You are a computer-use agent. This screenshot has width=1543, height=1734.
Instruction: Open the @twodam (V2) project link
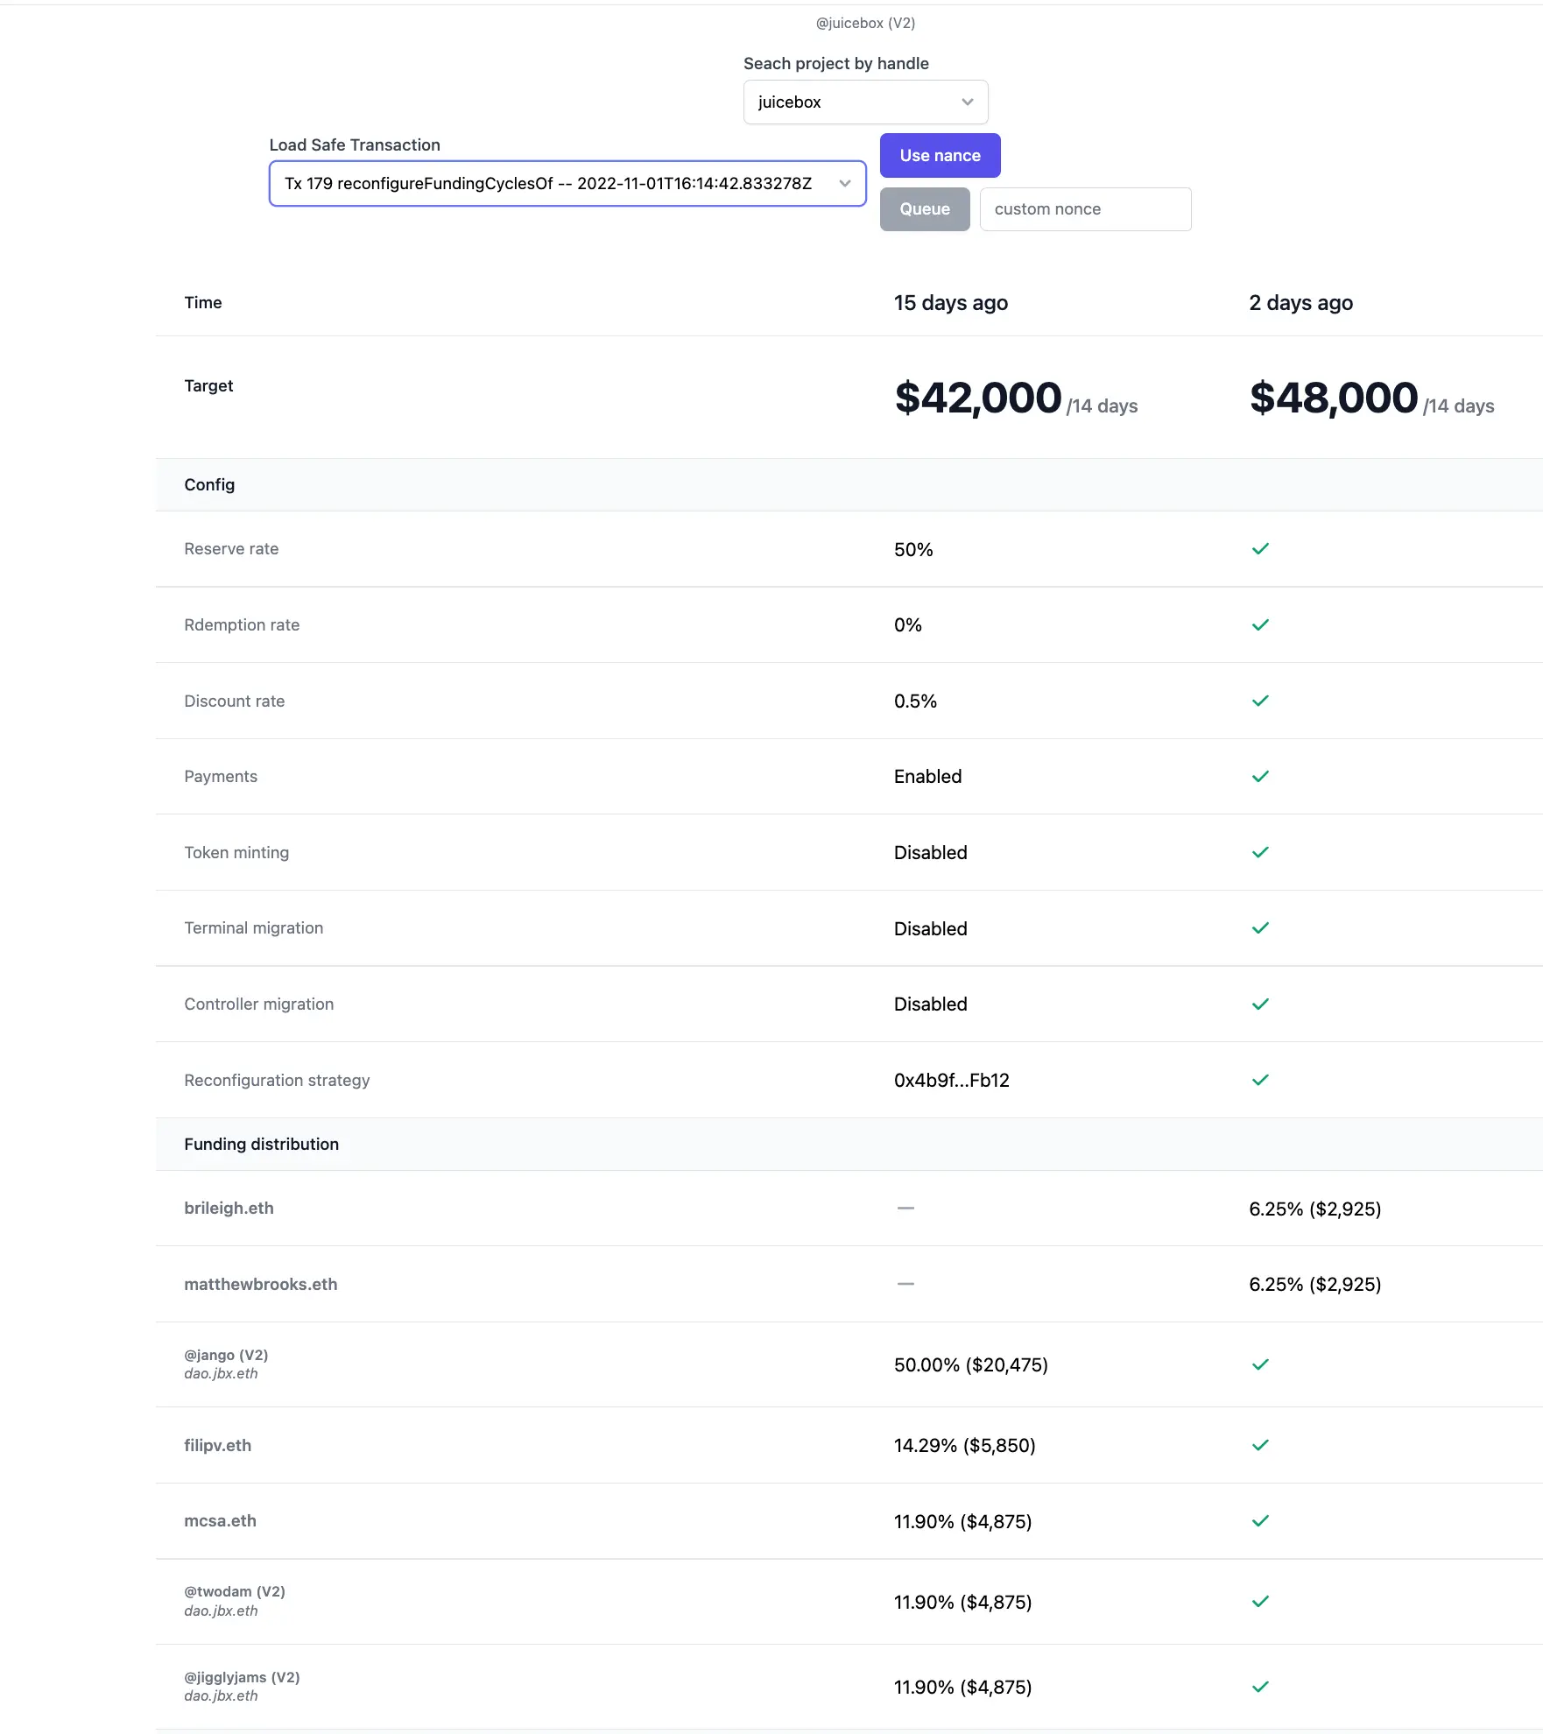tap(235, 1591)
